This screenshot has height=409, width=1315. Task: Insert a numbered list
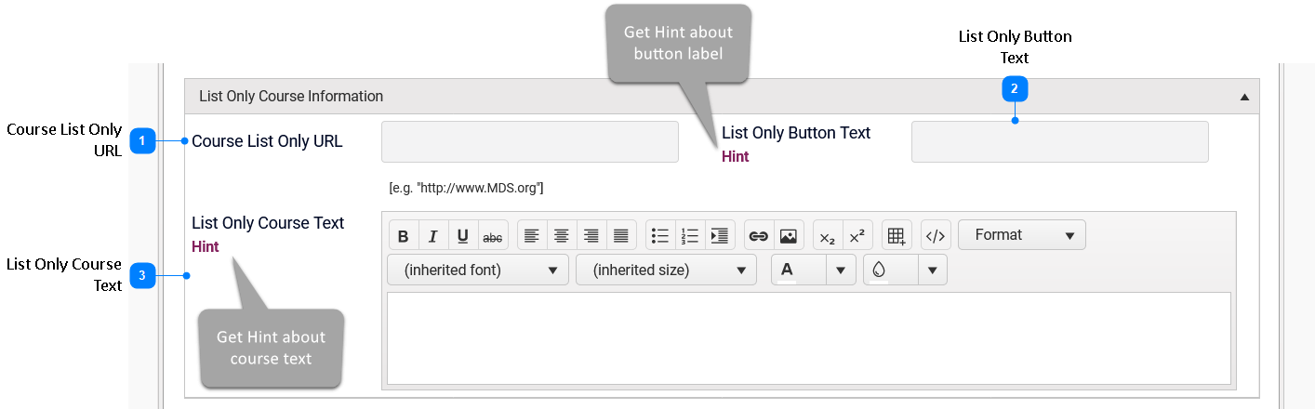[x=690, y=236]
